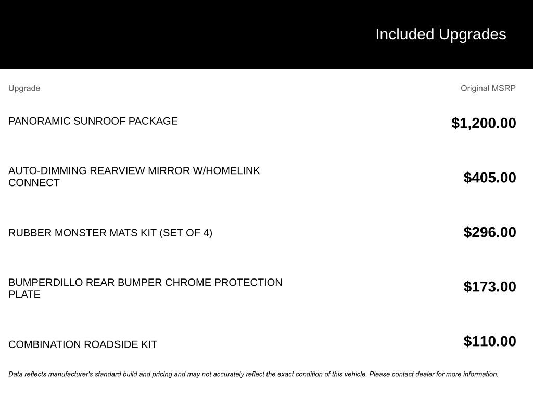Click the W/HOMELINK text in mirror upgrade
This screenshot has width=533, height=399.
(226, 171)
